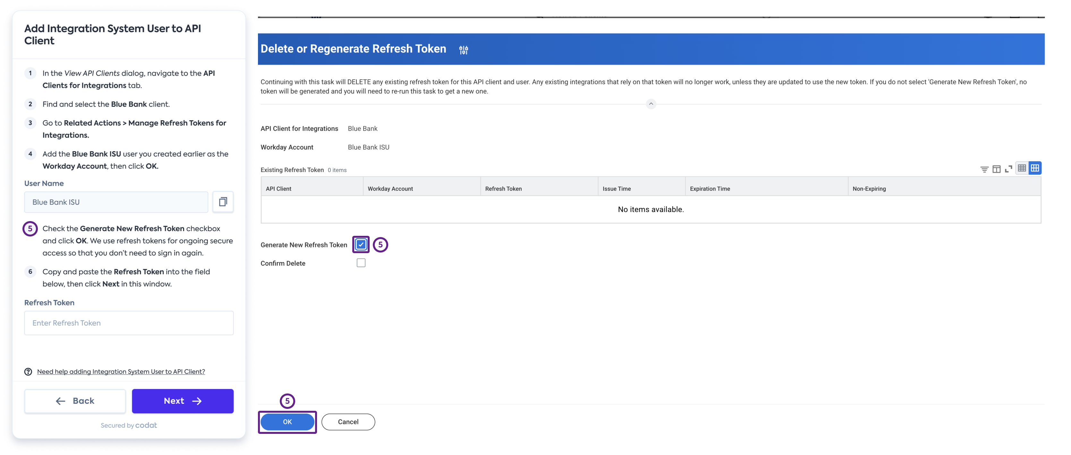Switch to compact table view
This screenshot has height=455, width=1071.
pyautogui.click(x=1022, y=169)
